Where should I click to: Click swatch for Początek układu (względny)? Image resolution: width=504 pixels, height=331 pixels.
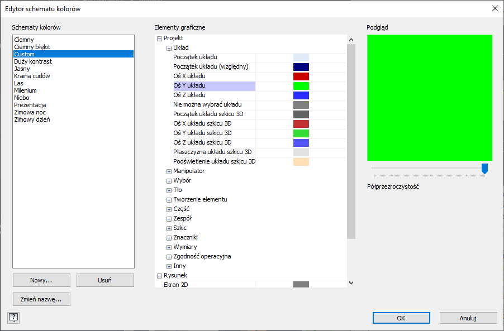(x=301, y=67)
